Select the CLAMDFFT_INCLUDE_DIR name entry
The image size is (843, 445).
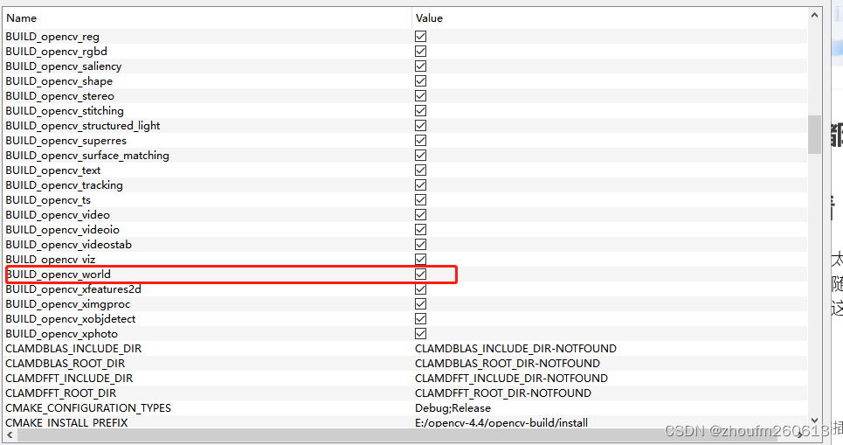69,379
